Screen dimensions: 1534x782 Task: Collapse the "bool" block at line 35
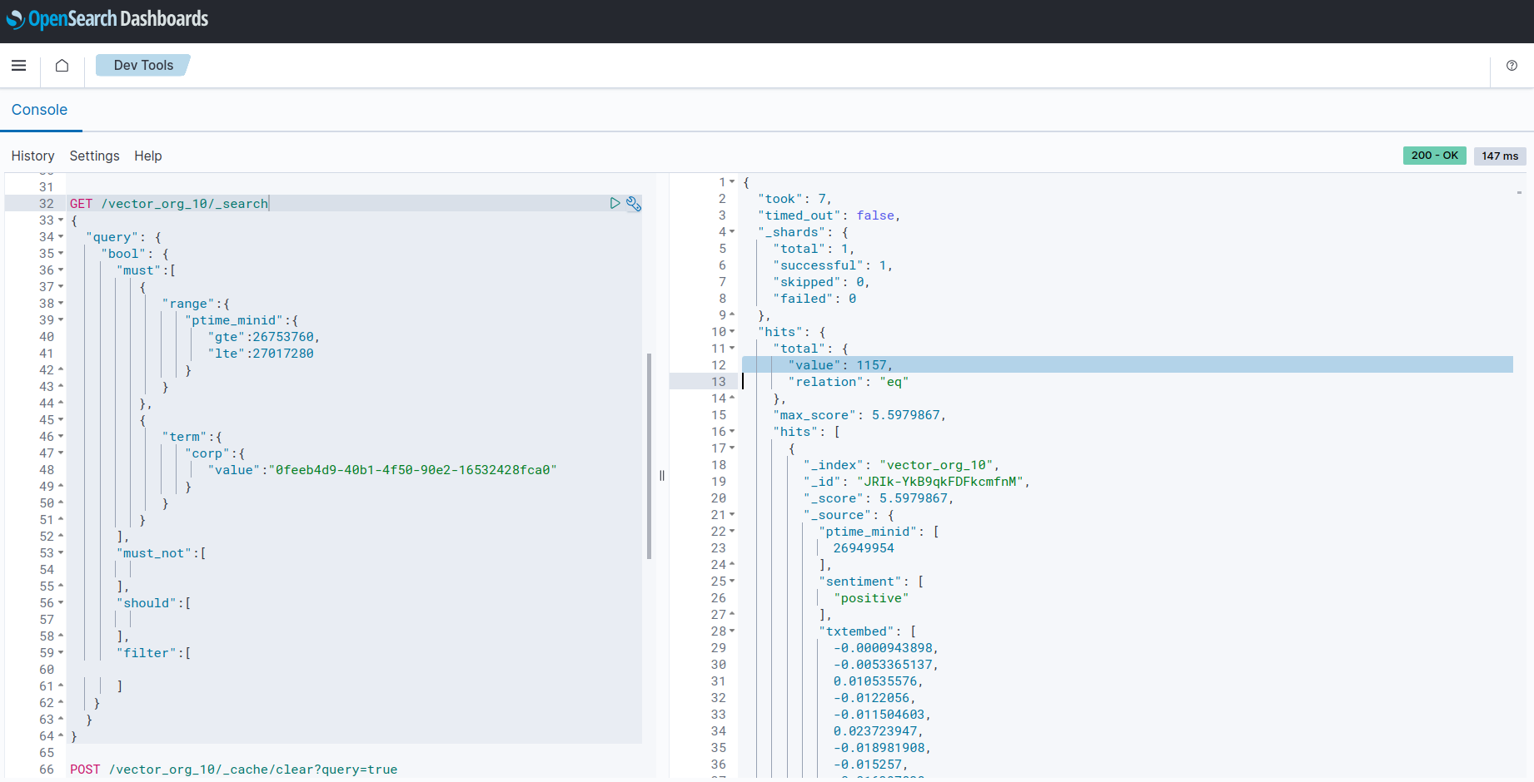tap(61, 254)
